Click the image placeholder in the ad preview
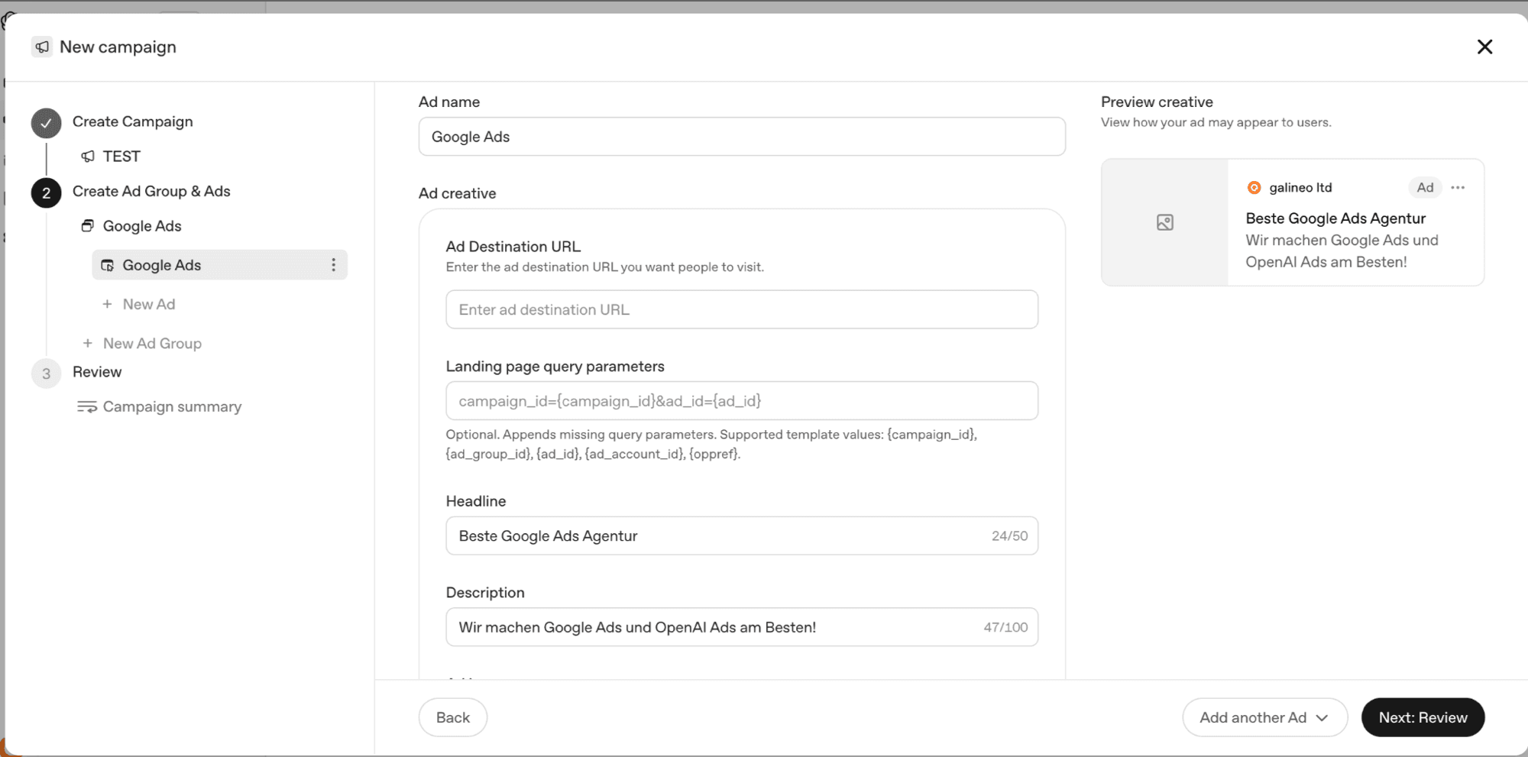 (x=1164, y=222)
